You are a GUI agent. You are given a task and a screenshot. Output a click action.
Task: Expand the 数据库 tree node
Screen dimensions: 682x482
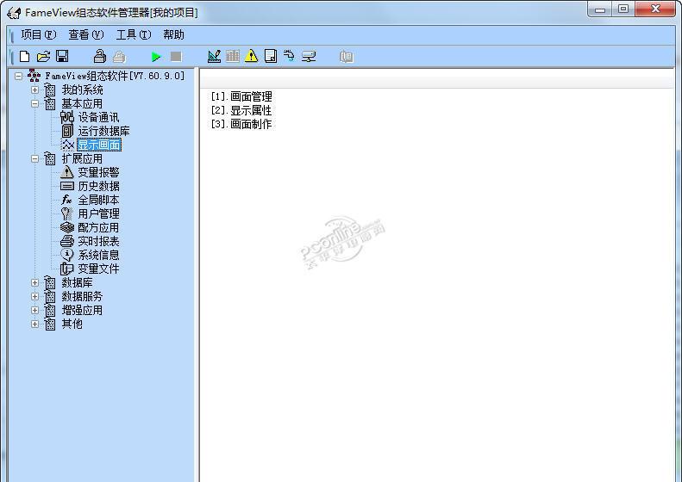click(34, 282)
